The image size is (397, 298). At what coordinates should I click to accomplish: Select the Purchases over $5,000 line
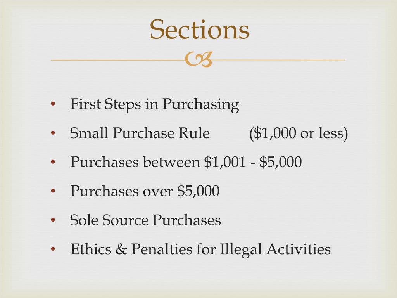click(145, 191)
